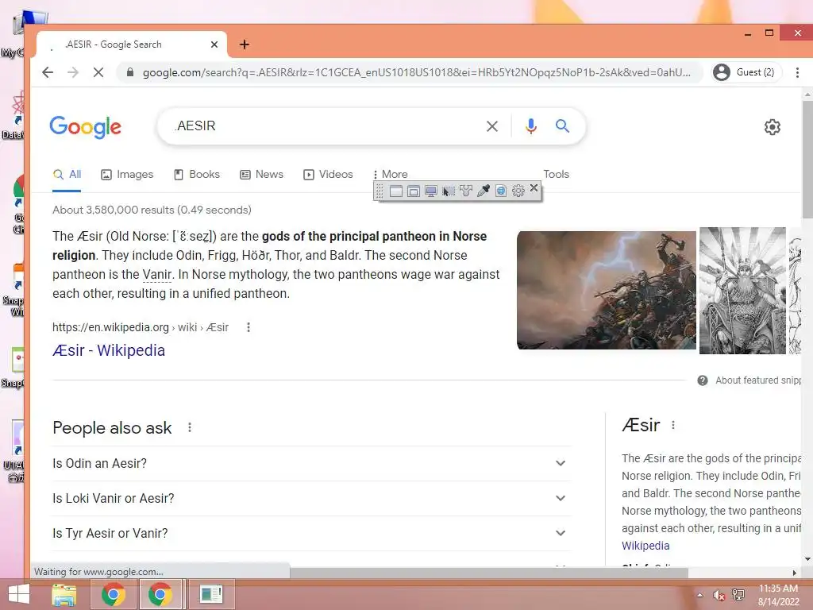Viewport: 813px width, 610px height.
Task: Close the AESIR Google Search tab
Action: (x=214, y=44)
